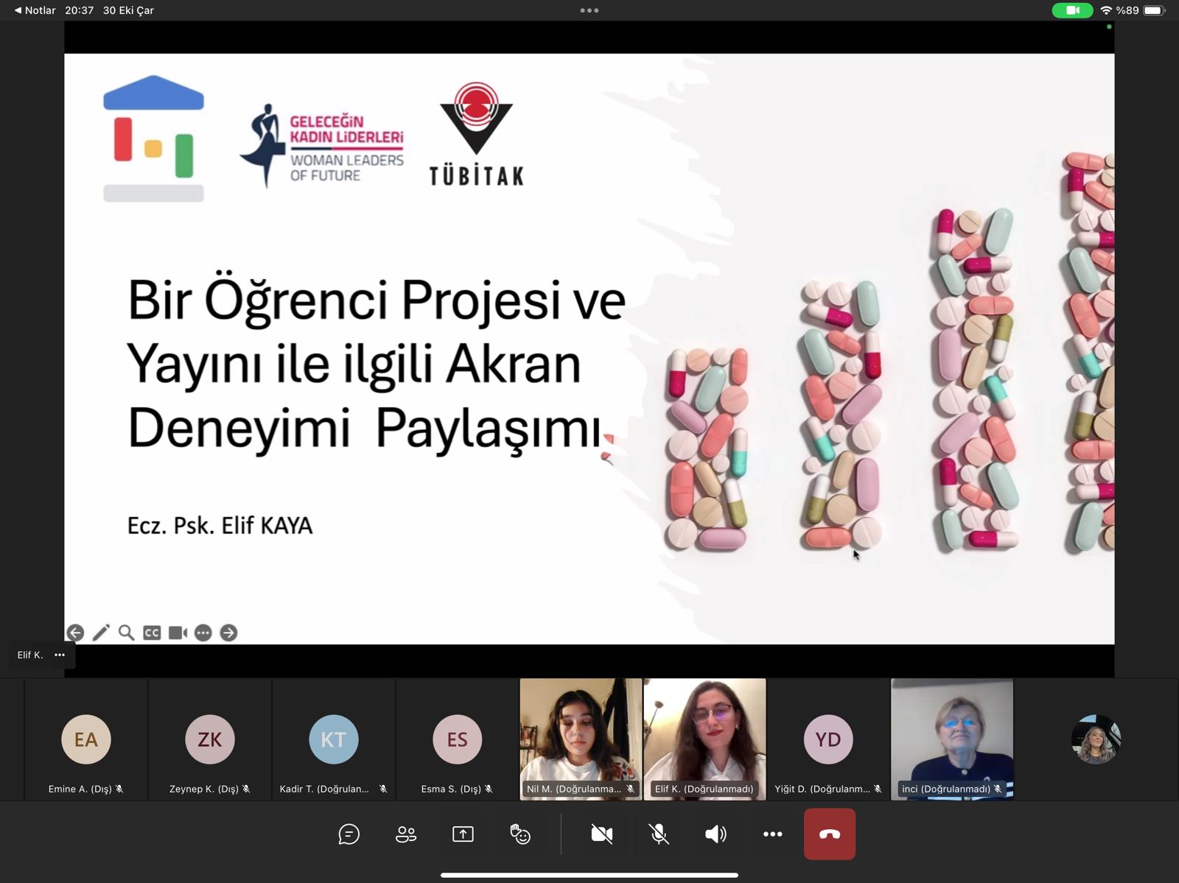Enable slide closed captions CC
The image size is (1179, 883).
click(x=152, y=633)
